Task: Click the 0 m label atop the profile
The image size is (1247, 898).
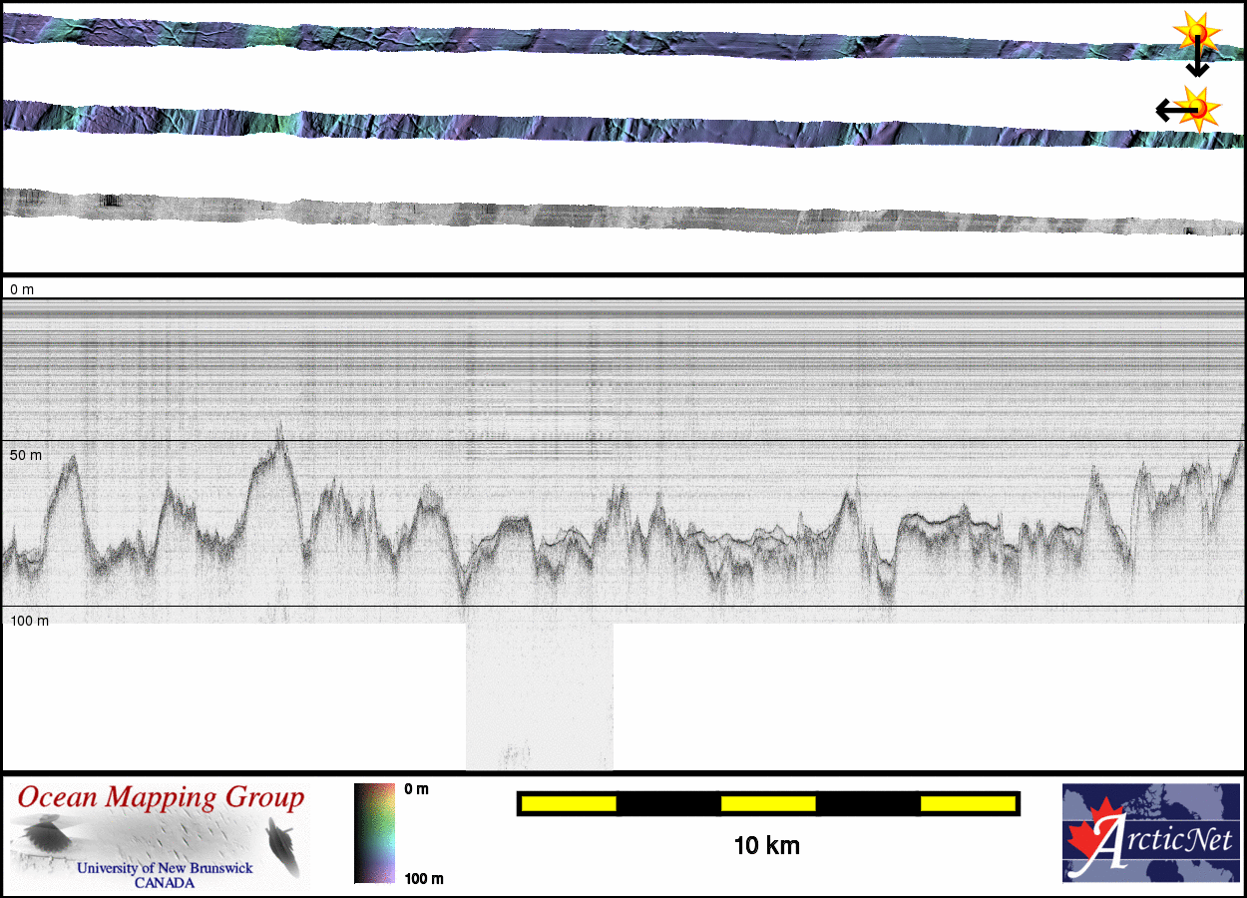Action: (22, 289)
